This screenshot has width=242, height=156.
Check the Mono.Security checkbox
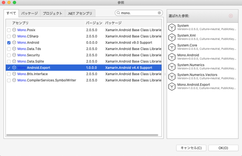click(9, 55)
